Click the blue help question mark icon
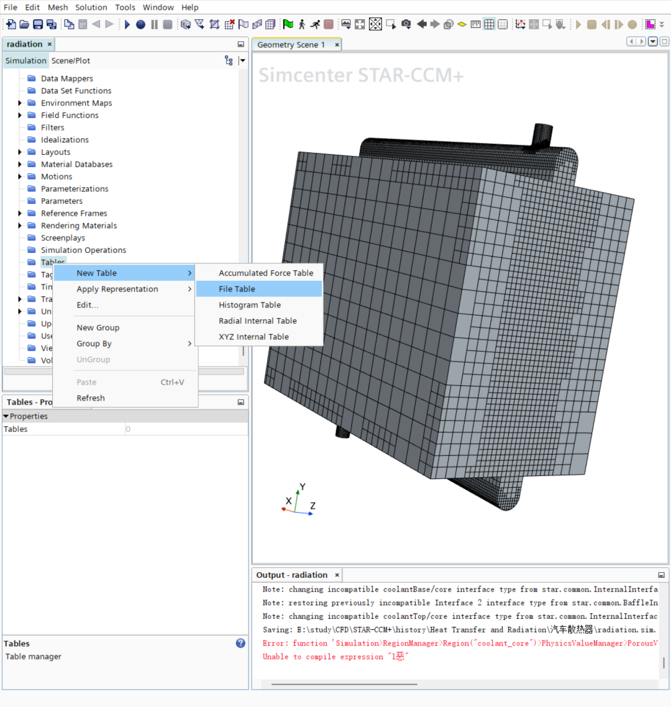Image resolution: width=671 pixels, height=707 pixels. point(240,643)
